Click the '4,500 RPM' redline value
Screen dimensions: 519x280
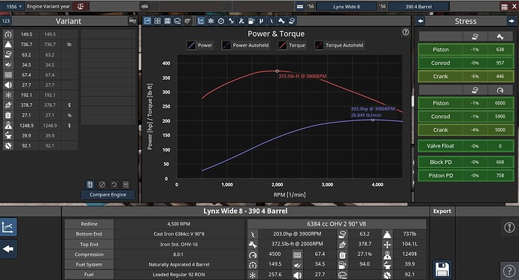pos(179,224)
